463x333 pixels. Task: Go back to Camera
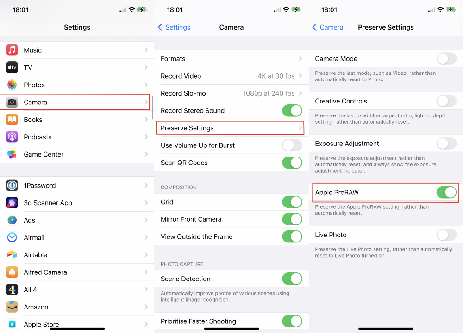pos(328,27)
